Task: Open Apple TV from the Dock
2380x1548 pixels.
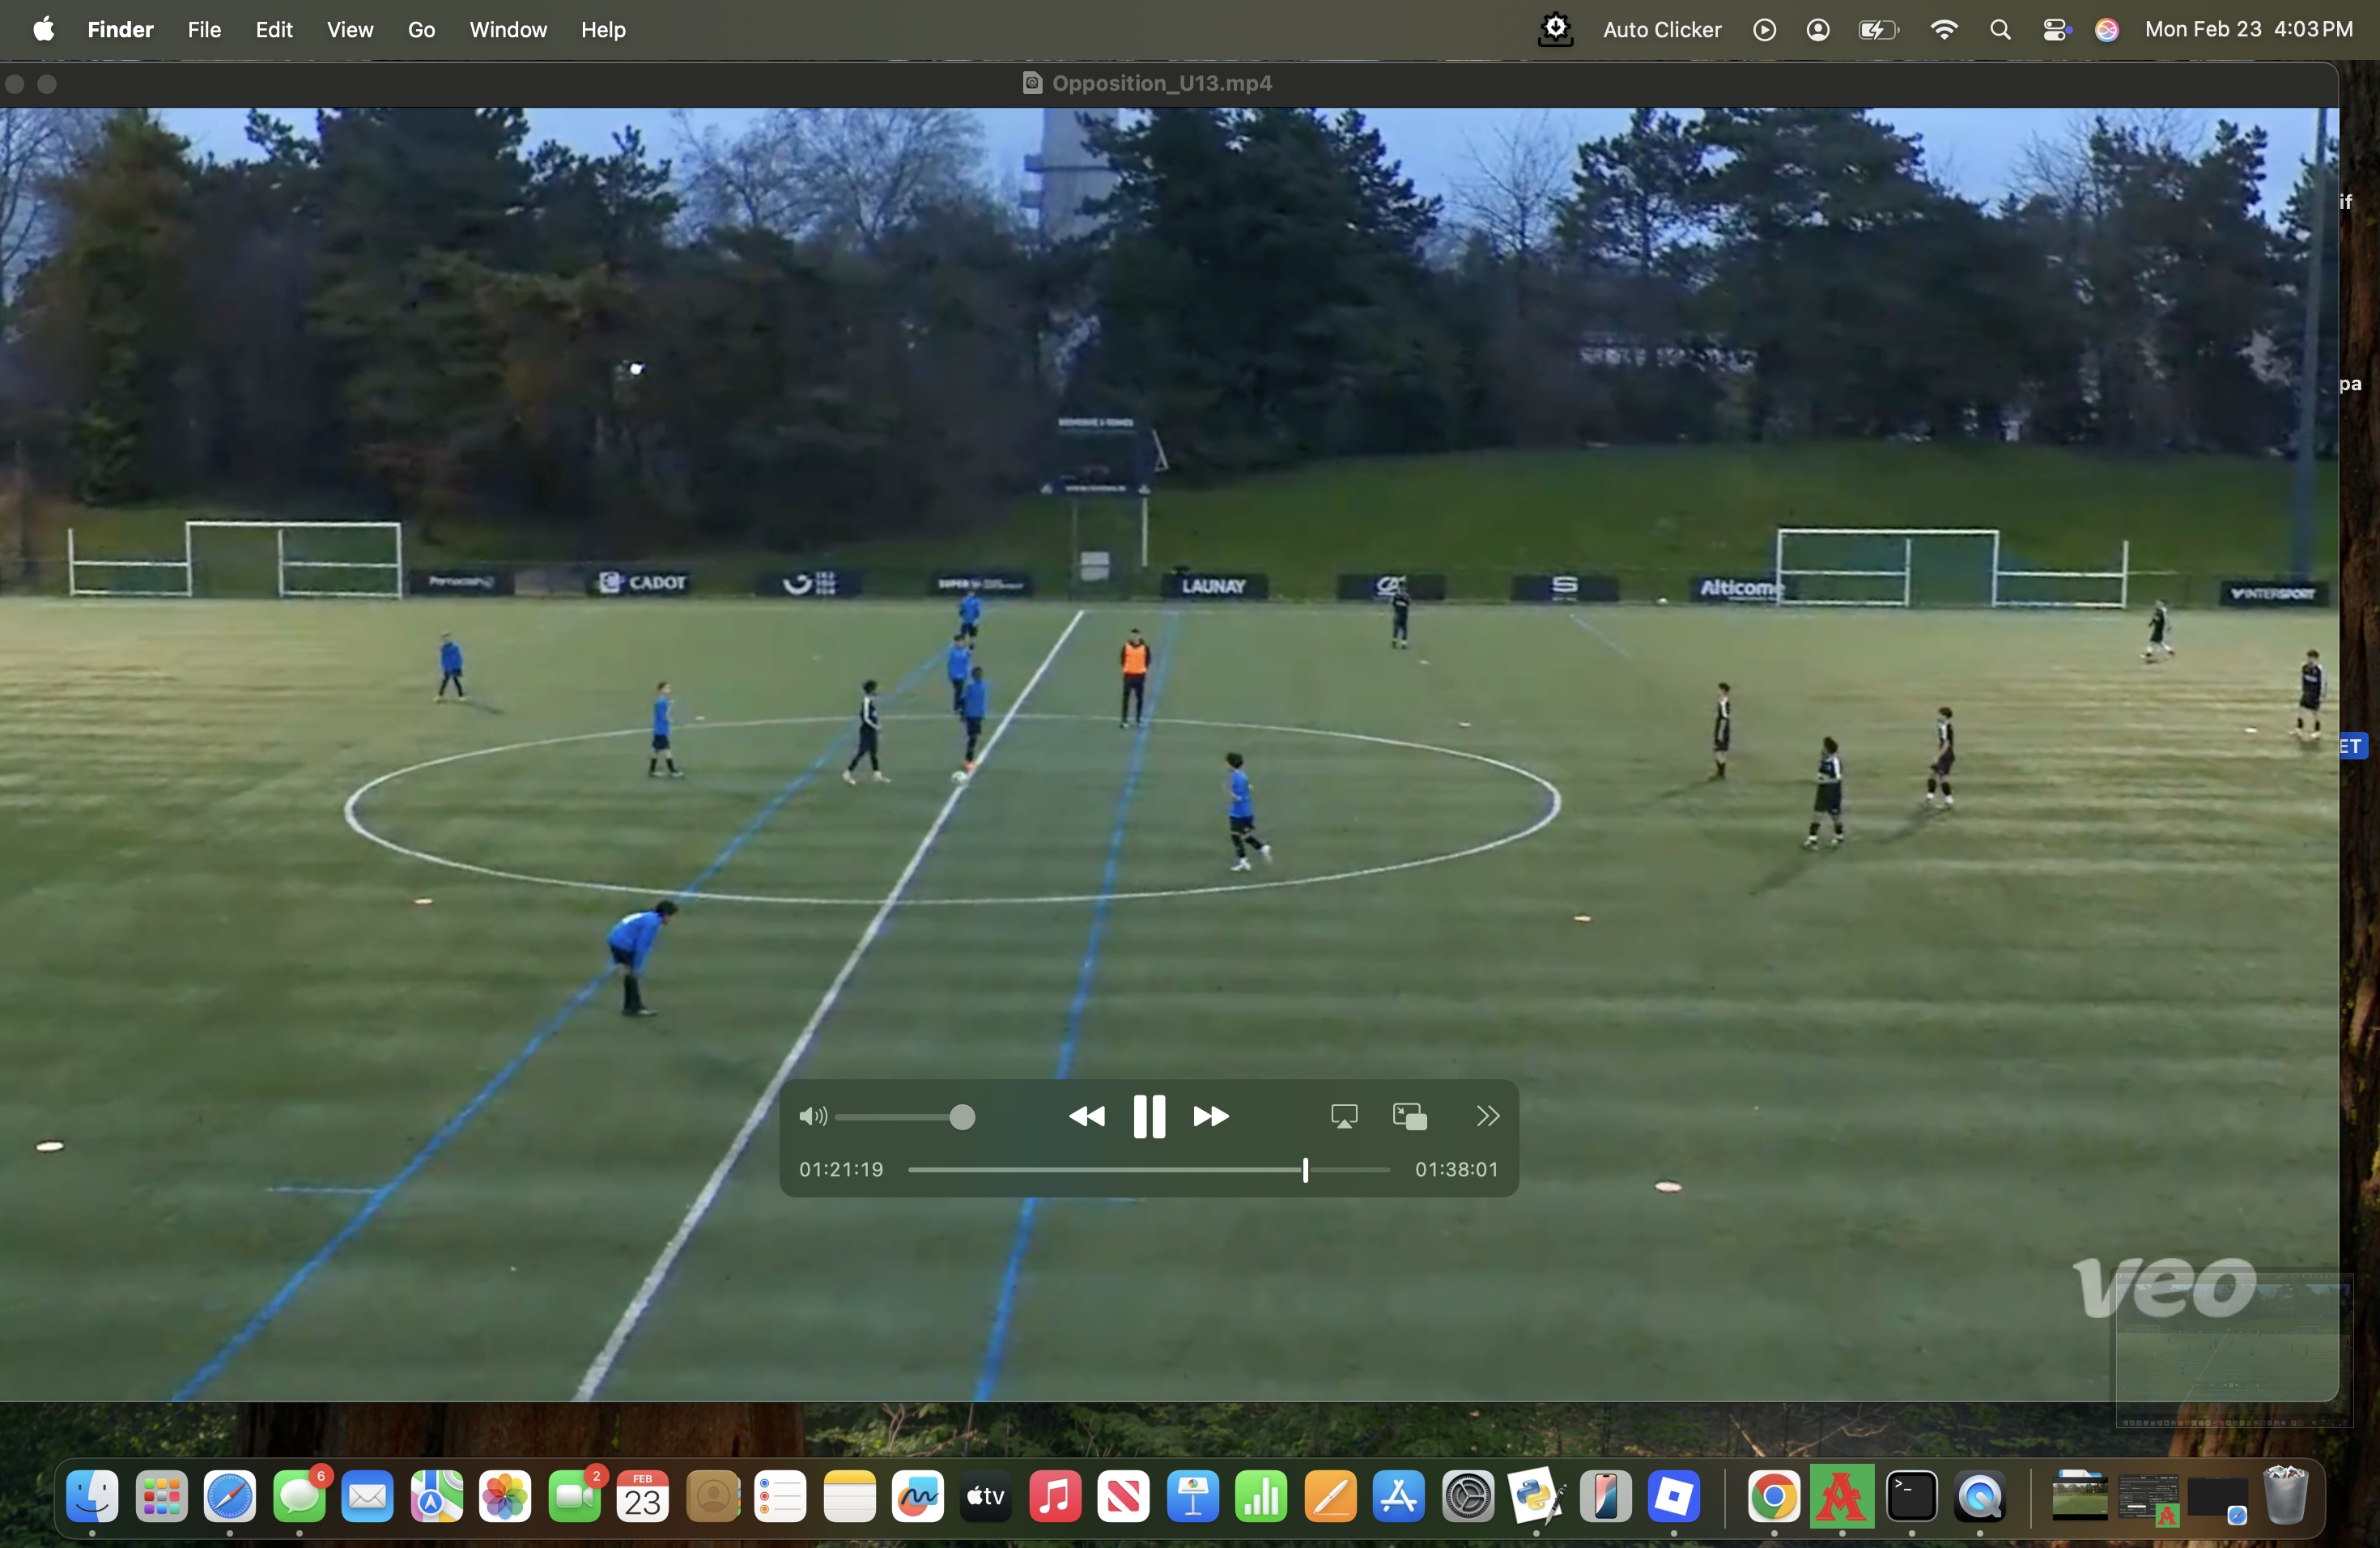Action: (x=985, y=1496)
